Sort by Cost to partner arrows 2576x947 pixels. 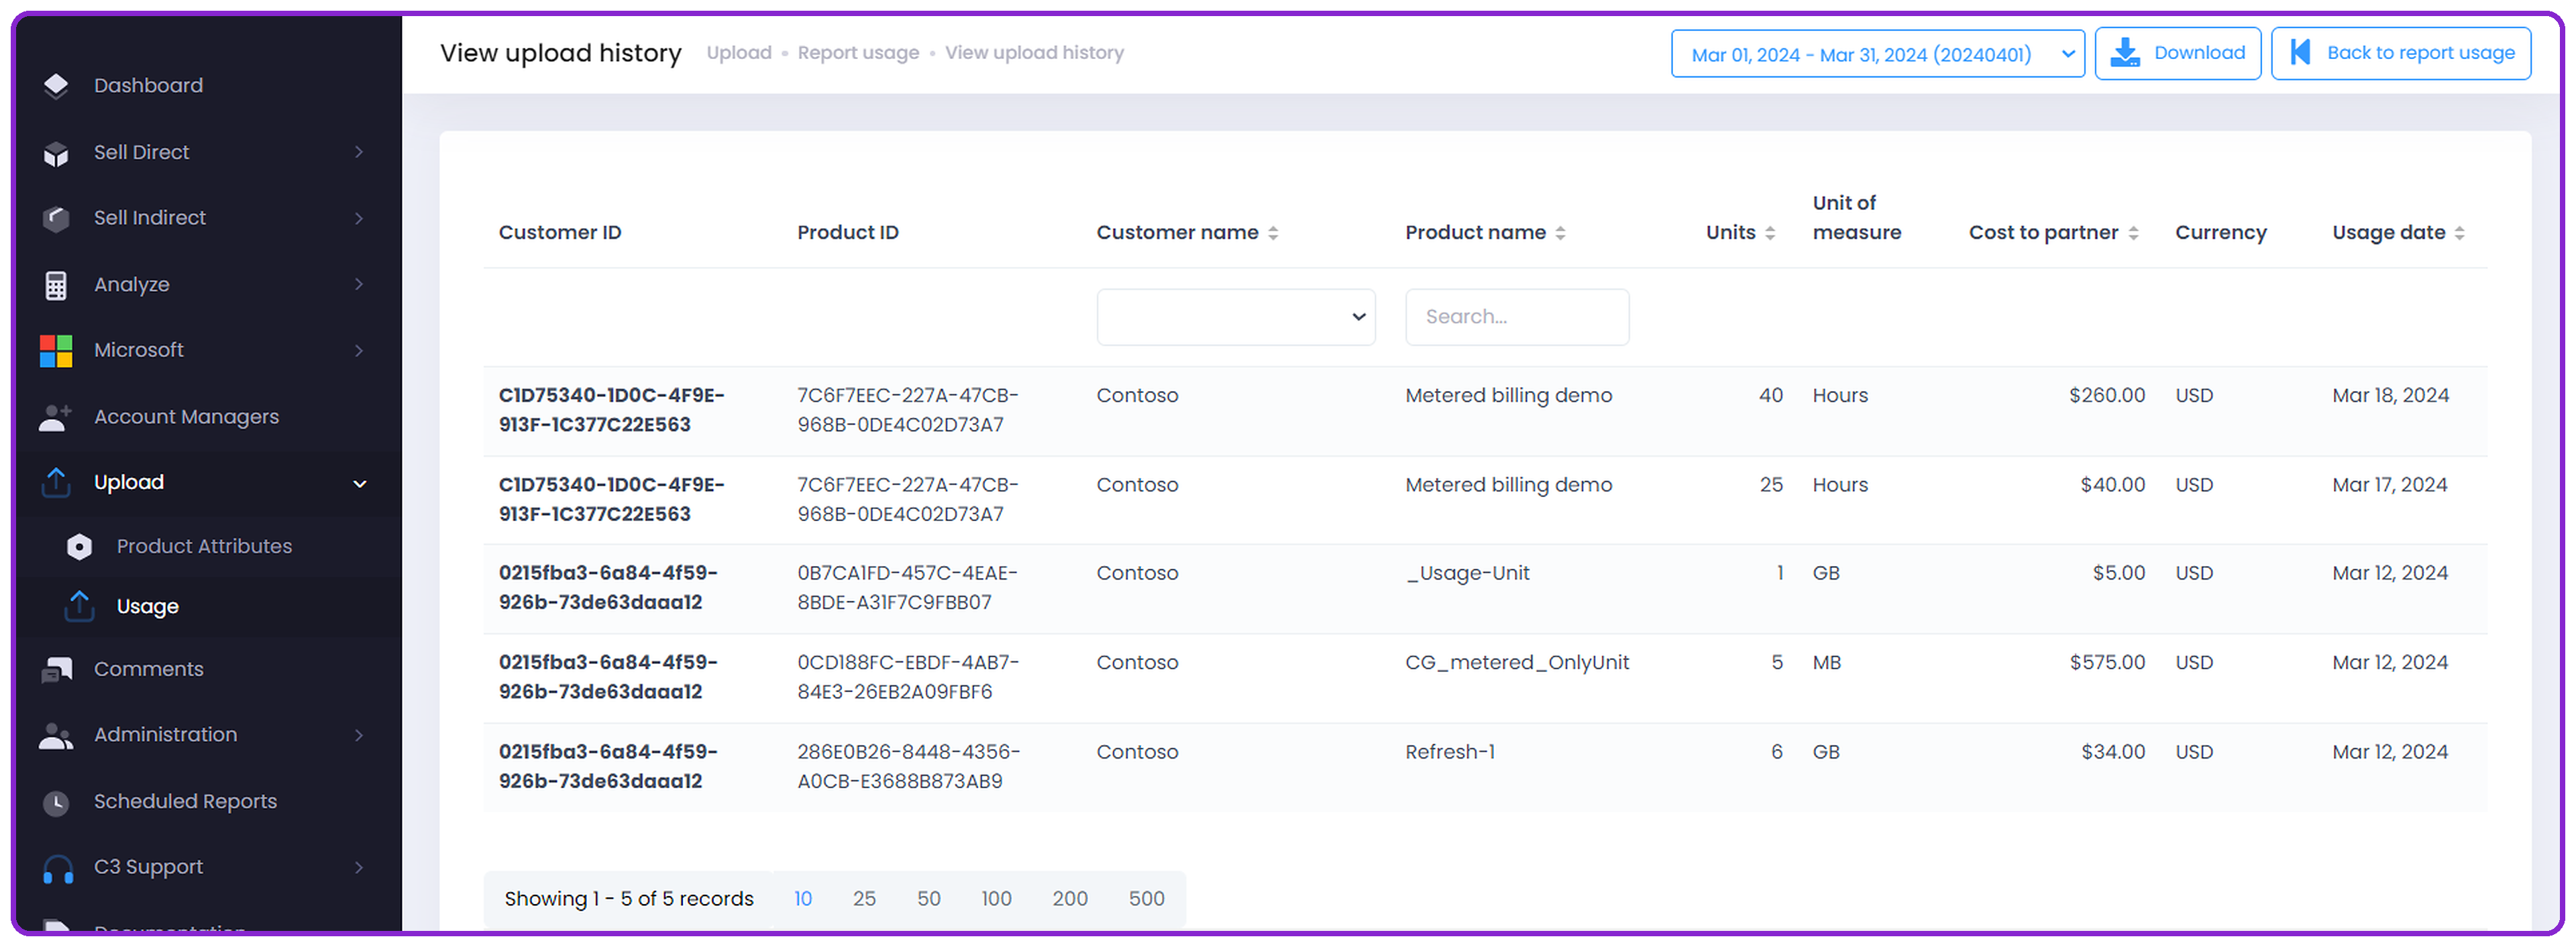pos(2133,233)
